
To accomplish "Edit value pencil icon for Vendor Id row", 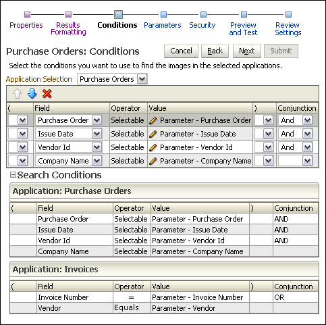I will coord(153,147).
